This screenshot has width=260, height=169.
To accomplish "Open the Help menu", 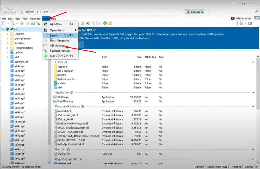I will [x=54, y=18].
